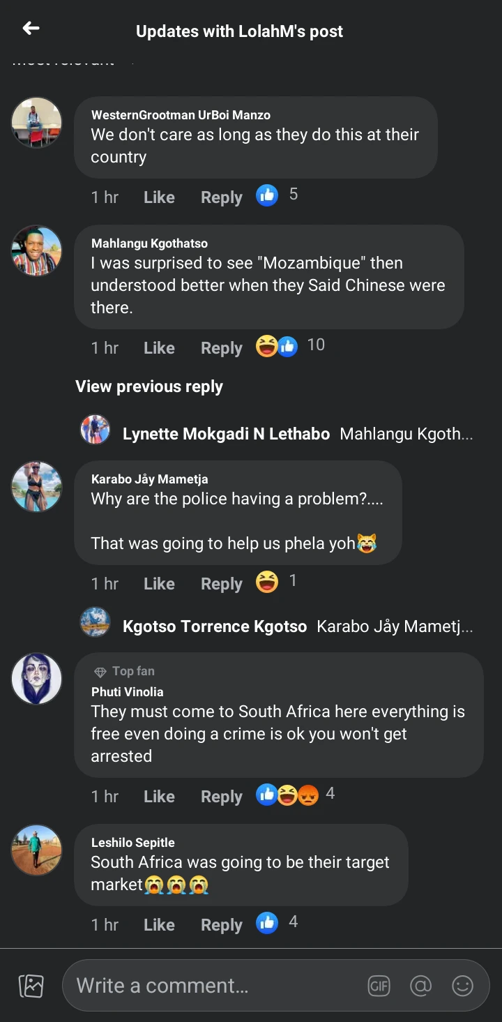Like Leshilo Sepitle's comment
This screenshot has height=1022, width=502.
tap(159, 925)
